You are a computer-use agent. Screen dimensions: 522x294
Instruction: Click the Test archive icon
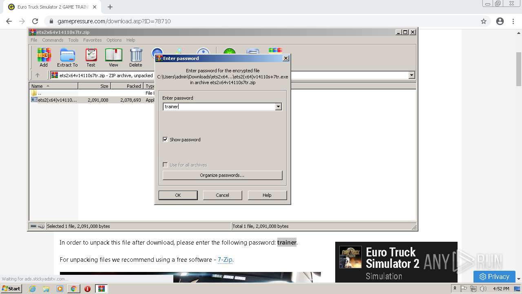coord(91,57)
